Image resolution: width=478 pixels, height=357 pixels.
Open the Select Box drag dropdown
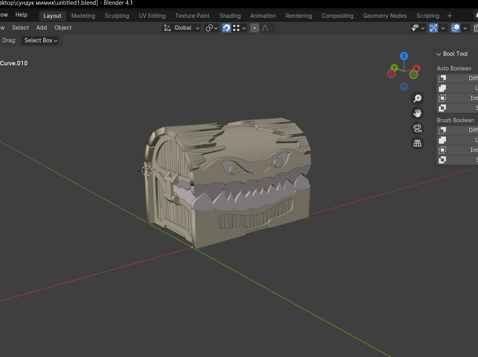[x=40, y=40]
